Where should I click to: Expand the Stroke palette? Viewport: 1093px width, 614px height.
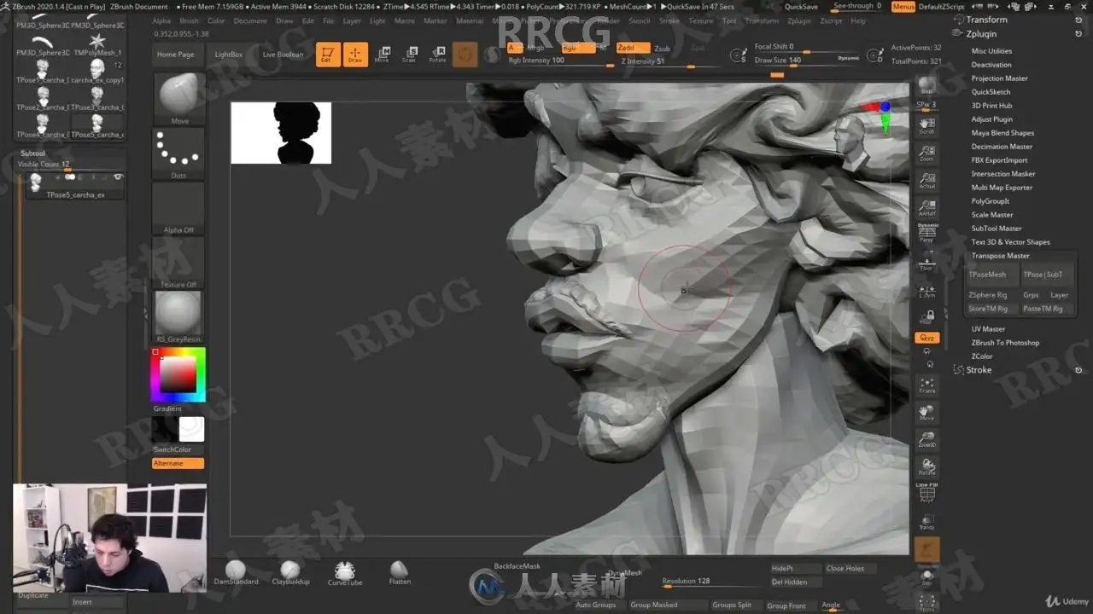coord(979,370)
